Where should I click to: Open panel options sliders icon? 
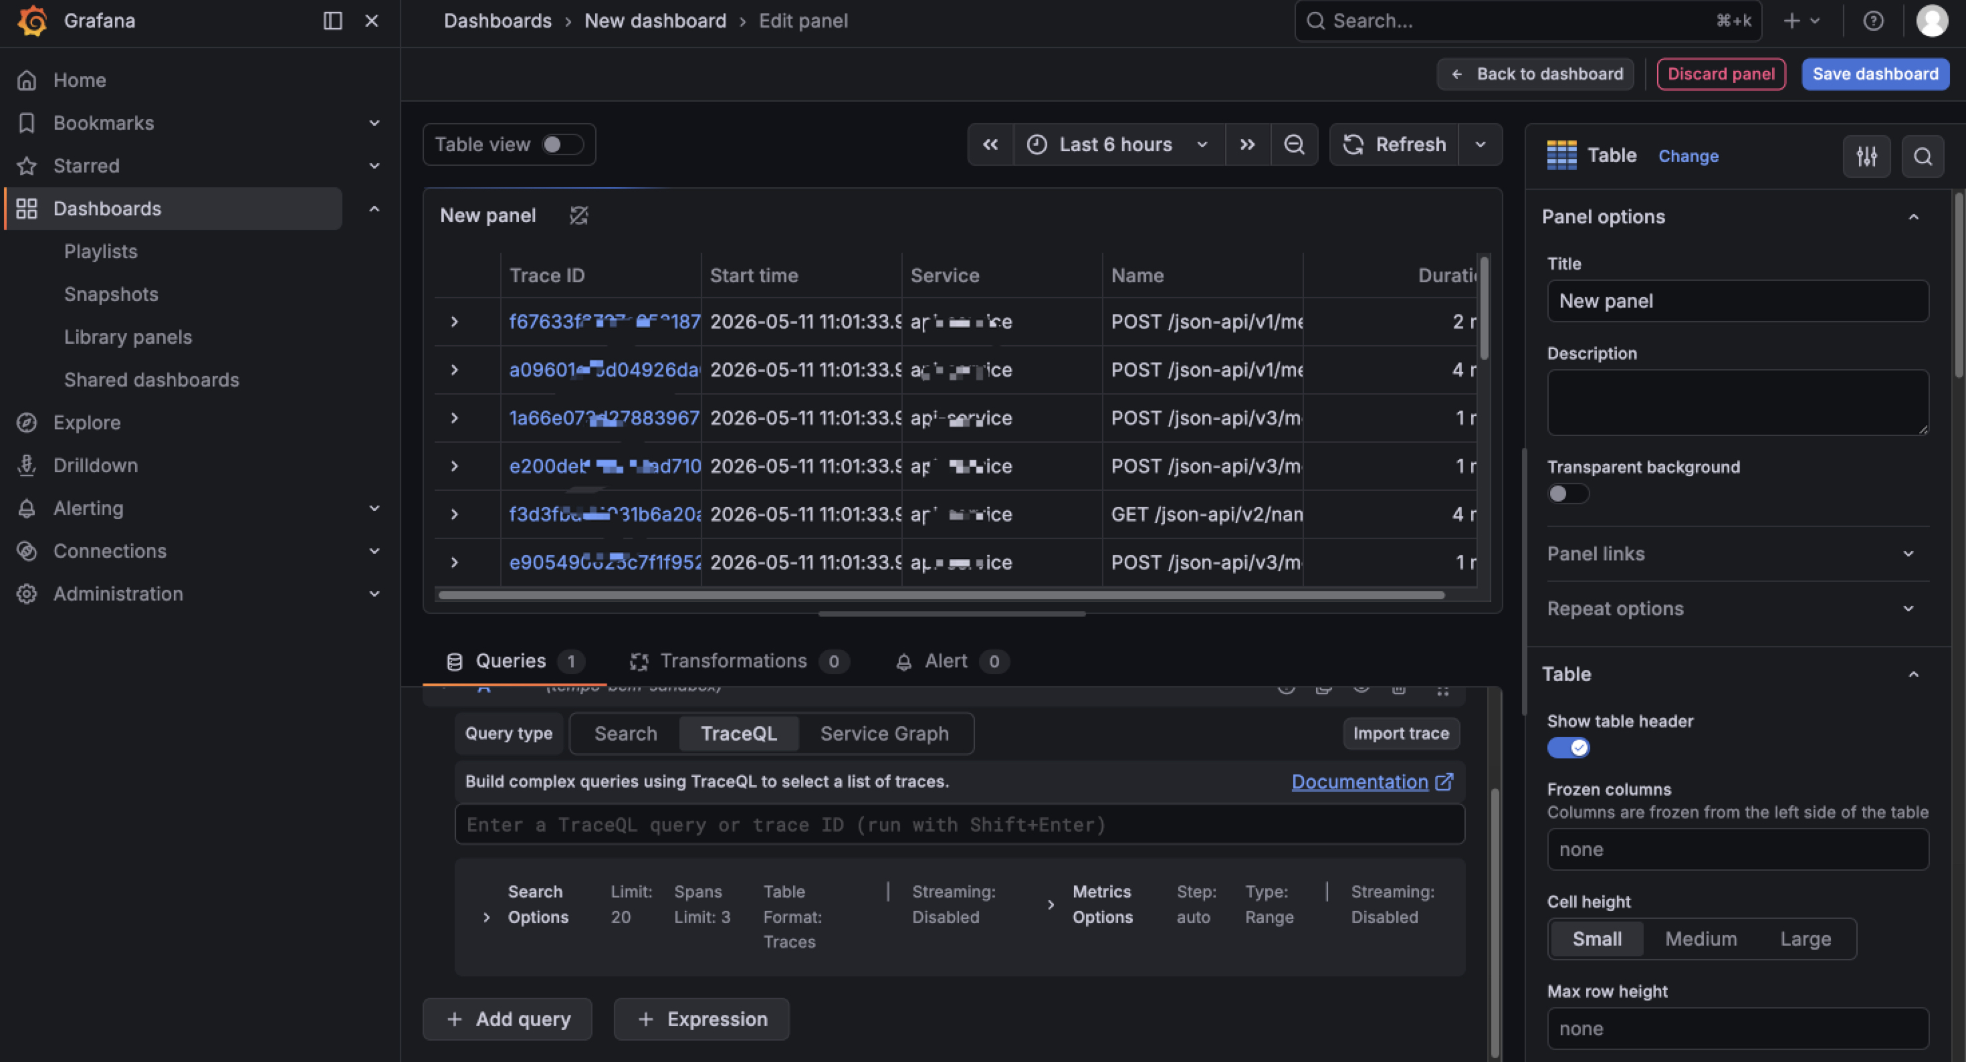coord(1866,156)
